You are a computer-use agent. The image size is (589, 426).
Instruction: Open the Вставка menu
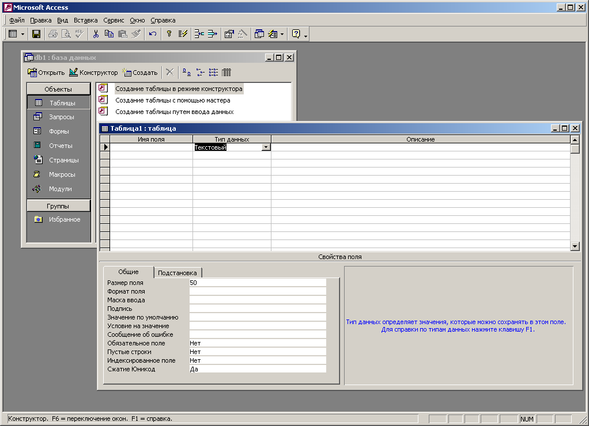86,20
